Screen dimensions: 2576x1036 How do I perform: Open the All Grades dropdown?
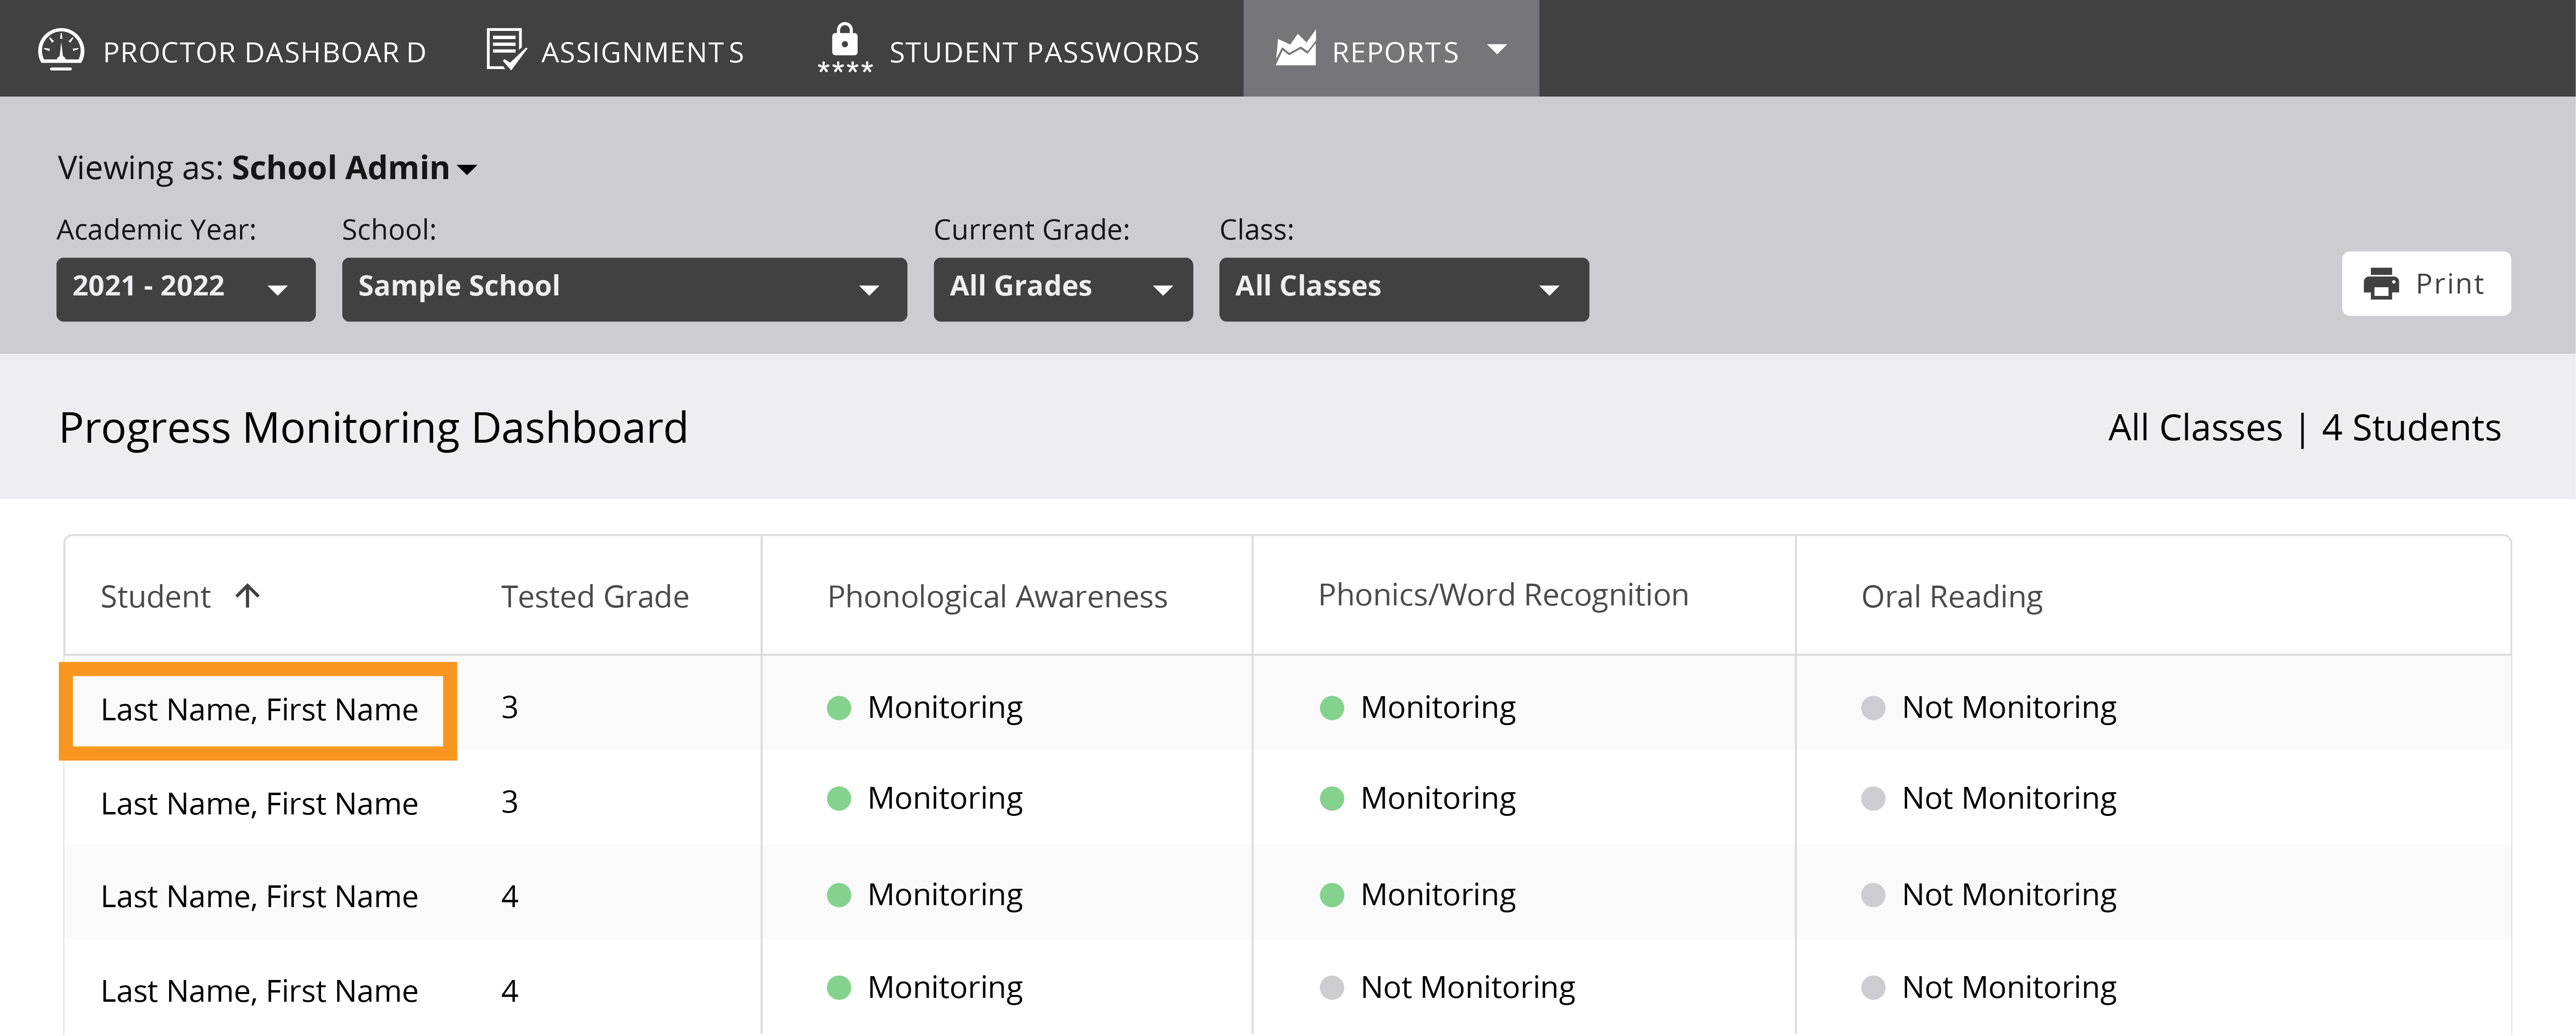[1062, 288]
